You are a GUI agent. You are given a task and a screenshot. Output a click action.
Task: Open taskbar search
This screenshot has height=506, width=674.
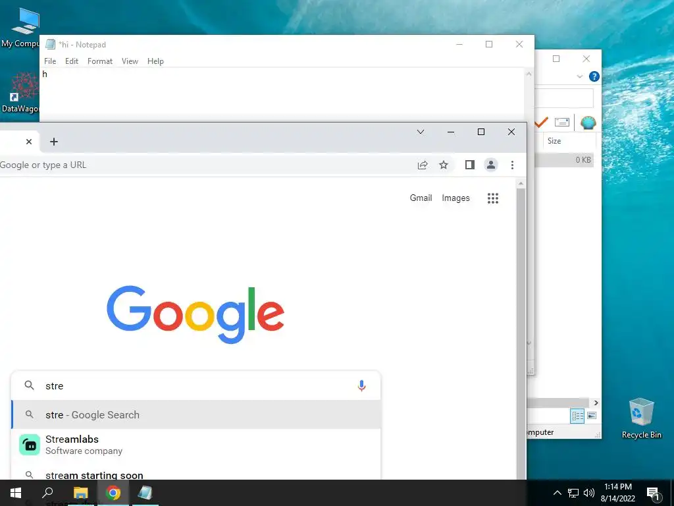[x=47, y=493]
